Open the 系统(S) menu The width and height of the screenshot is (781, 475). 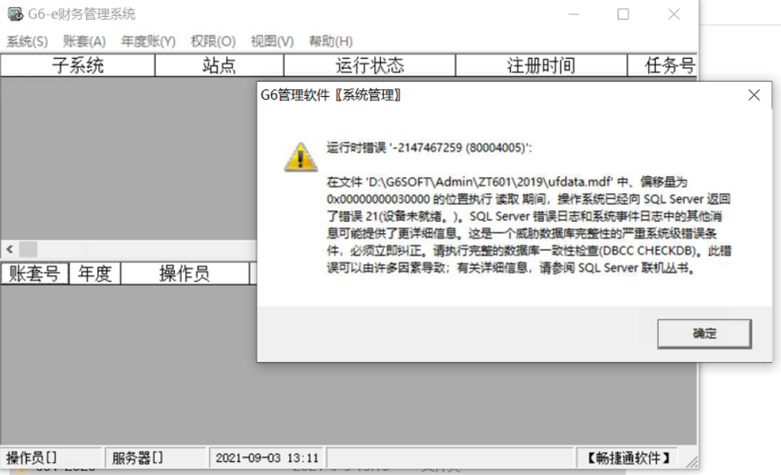[27, 41]
